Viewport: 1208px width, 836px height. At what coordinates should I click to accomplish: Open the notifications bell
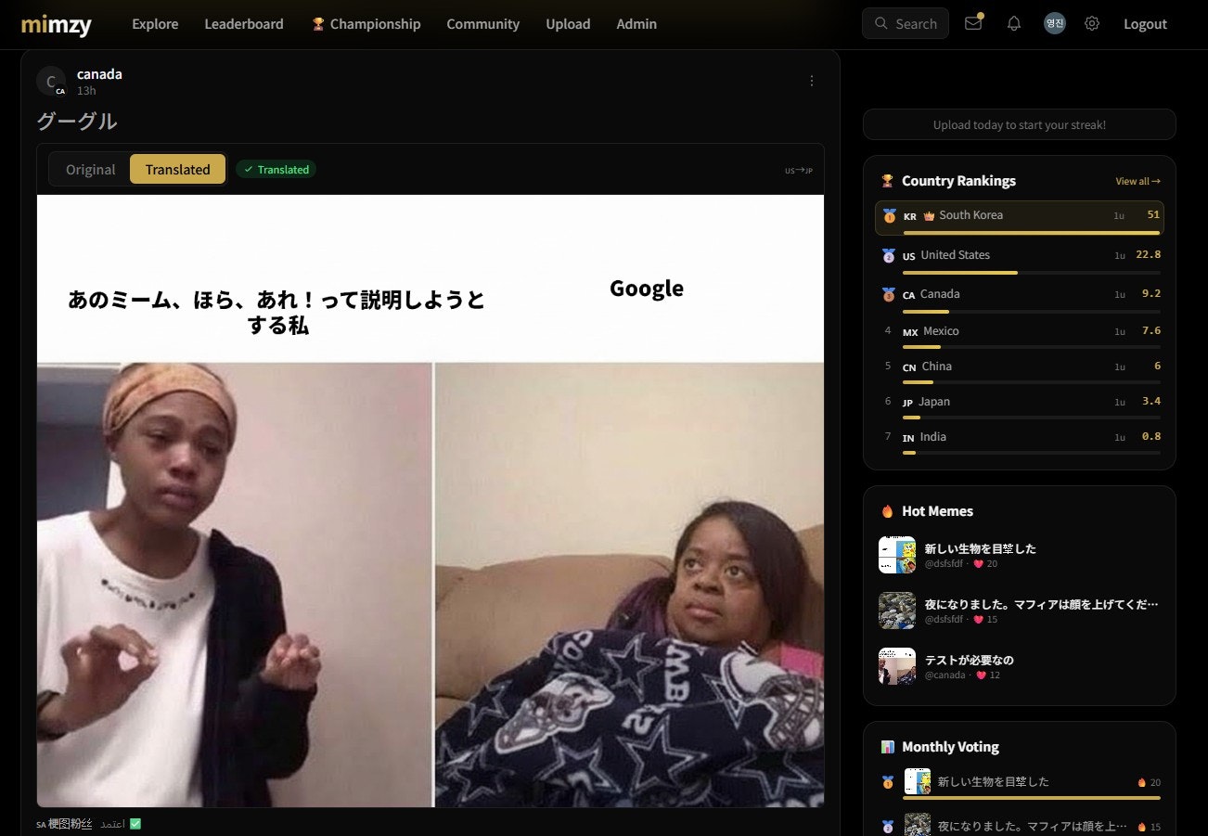click(1014, 23)
